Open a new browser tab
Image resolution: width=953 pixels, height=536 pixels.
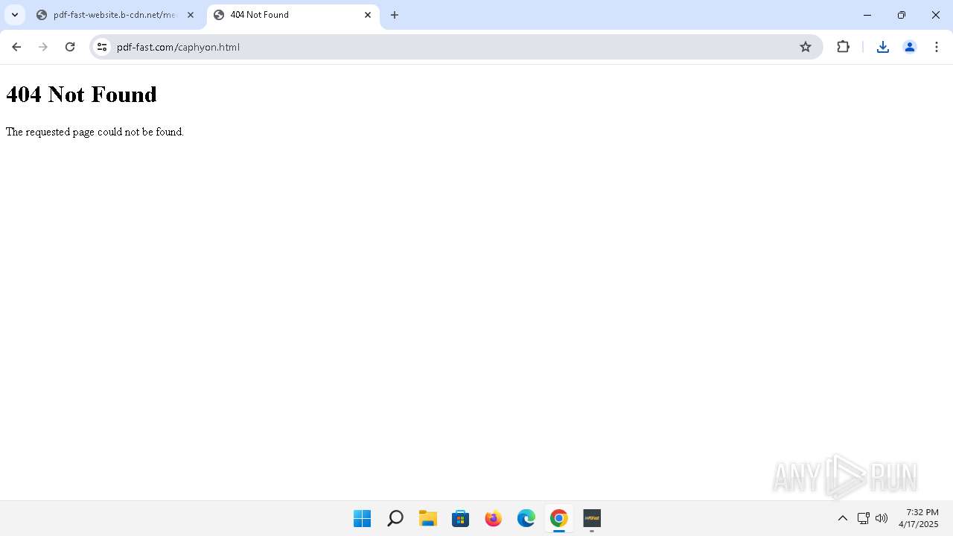click(x=395, y=15)
